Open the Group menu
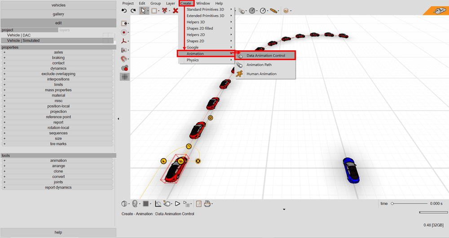The width and height of the screenshot is (449, 238). [155, 3]
